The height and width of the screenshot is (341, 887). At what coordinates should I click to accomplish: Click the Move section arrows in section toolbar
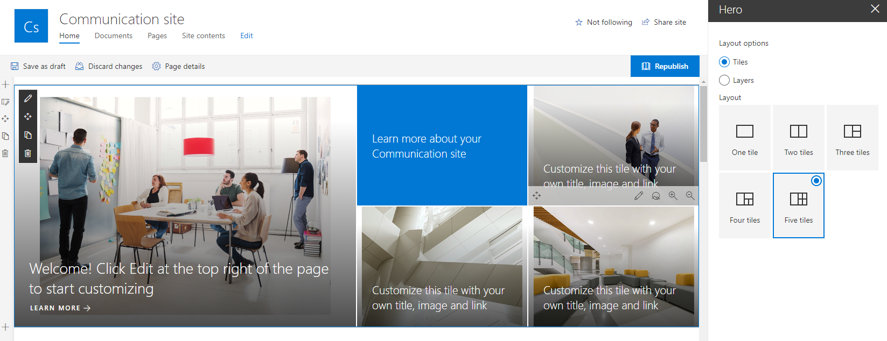(x=5, y=118)
